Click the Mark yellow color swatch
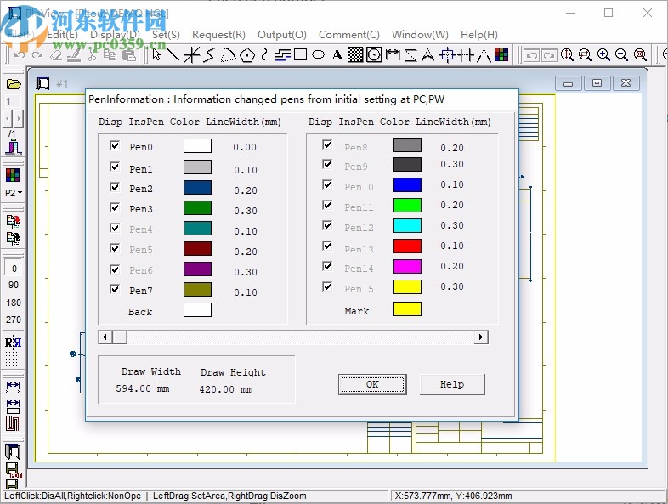Screen dimensions: 668x504 [x=407, y=309]
